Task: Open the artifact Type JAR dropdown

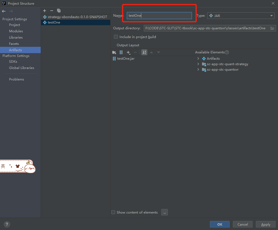Action: tap(241, 16)
